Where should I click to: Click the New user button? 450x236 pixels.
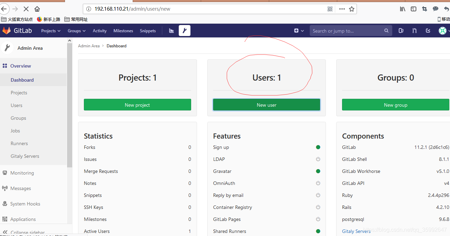point(266,105)
